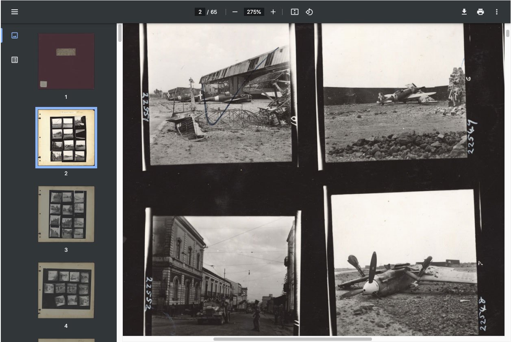Select page 3 thumbnail

(66, 213)
